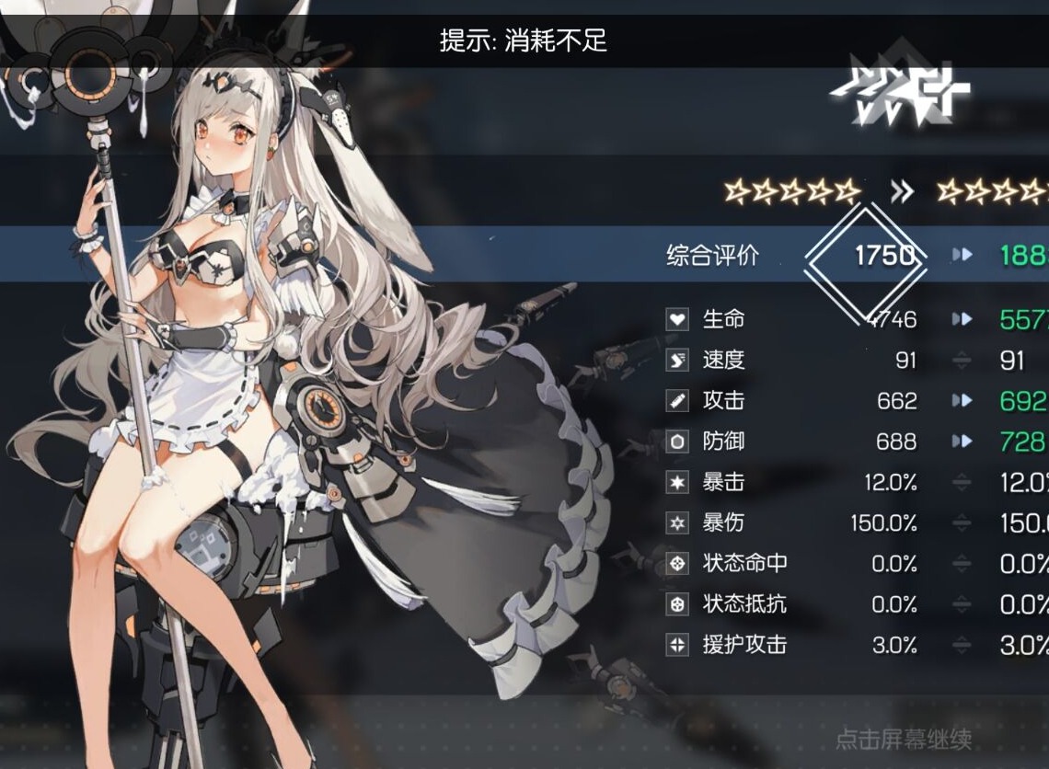The image size is (1049, 769).
Task: Click the double chevron between star ratings
Action: [x=902, y=192]
